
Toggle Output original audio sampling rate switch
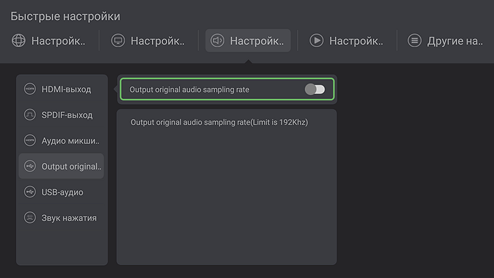[x=315, y=90]
